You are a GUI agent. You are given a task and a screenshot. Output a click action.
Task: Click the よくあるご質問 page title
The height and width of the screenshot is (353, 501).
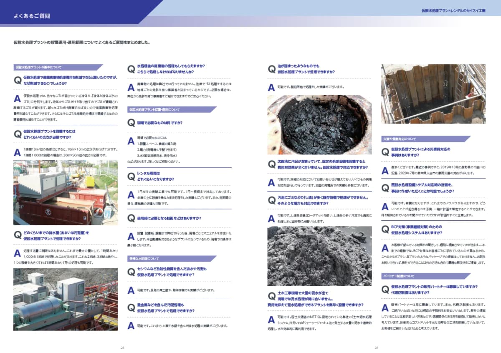(32, 16)
